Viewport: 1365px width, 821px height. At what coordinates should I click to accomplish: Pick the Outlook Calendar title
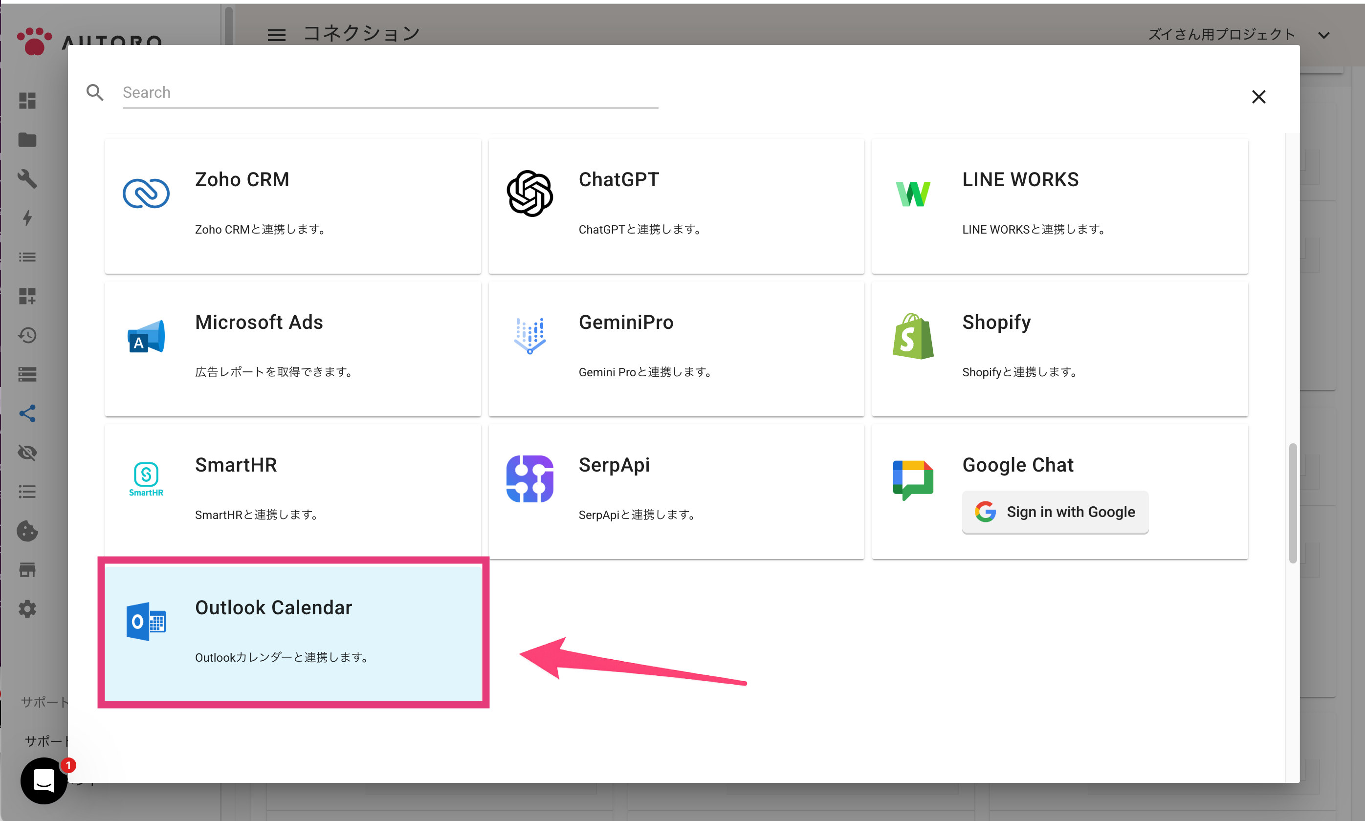[273, 607]
